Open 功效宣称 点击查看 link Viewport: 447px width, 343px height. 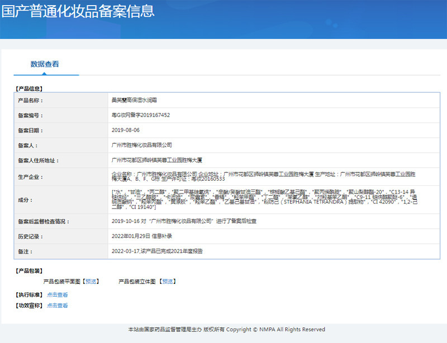click(58, 306)
